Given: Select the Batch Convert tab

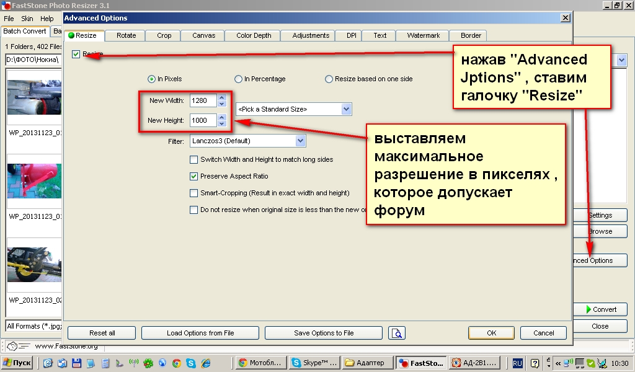Looking at the screenshot, I should click(25, 31).
